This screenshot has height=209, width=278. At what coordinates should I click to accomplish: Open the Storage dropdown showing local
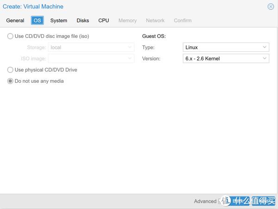click(x=91, y=47)
